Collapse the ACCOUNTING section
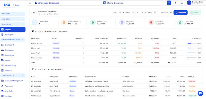 tap(13, 24)
